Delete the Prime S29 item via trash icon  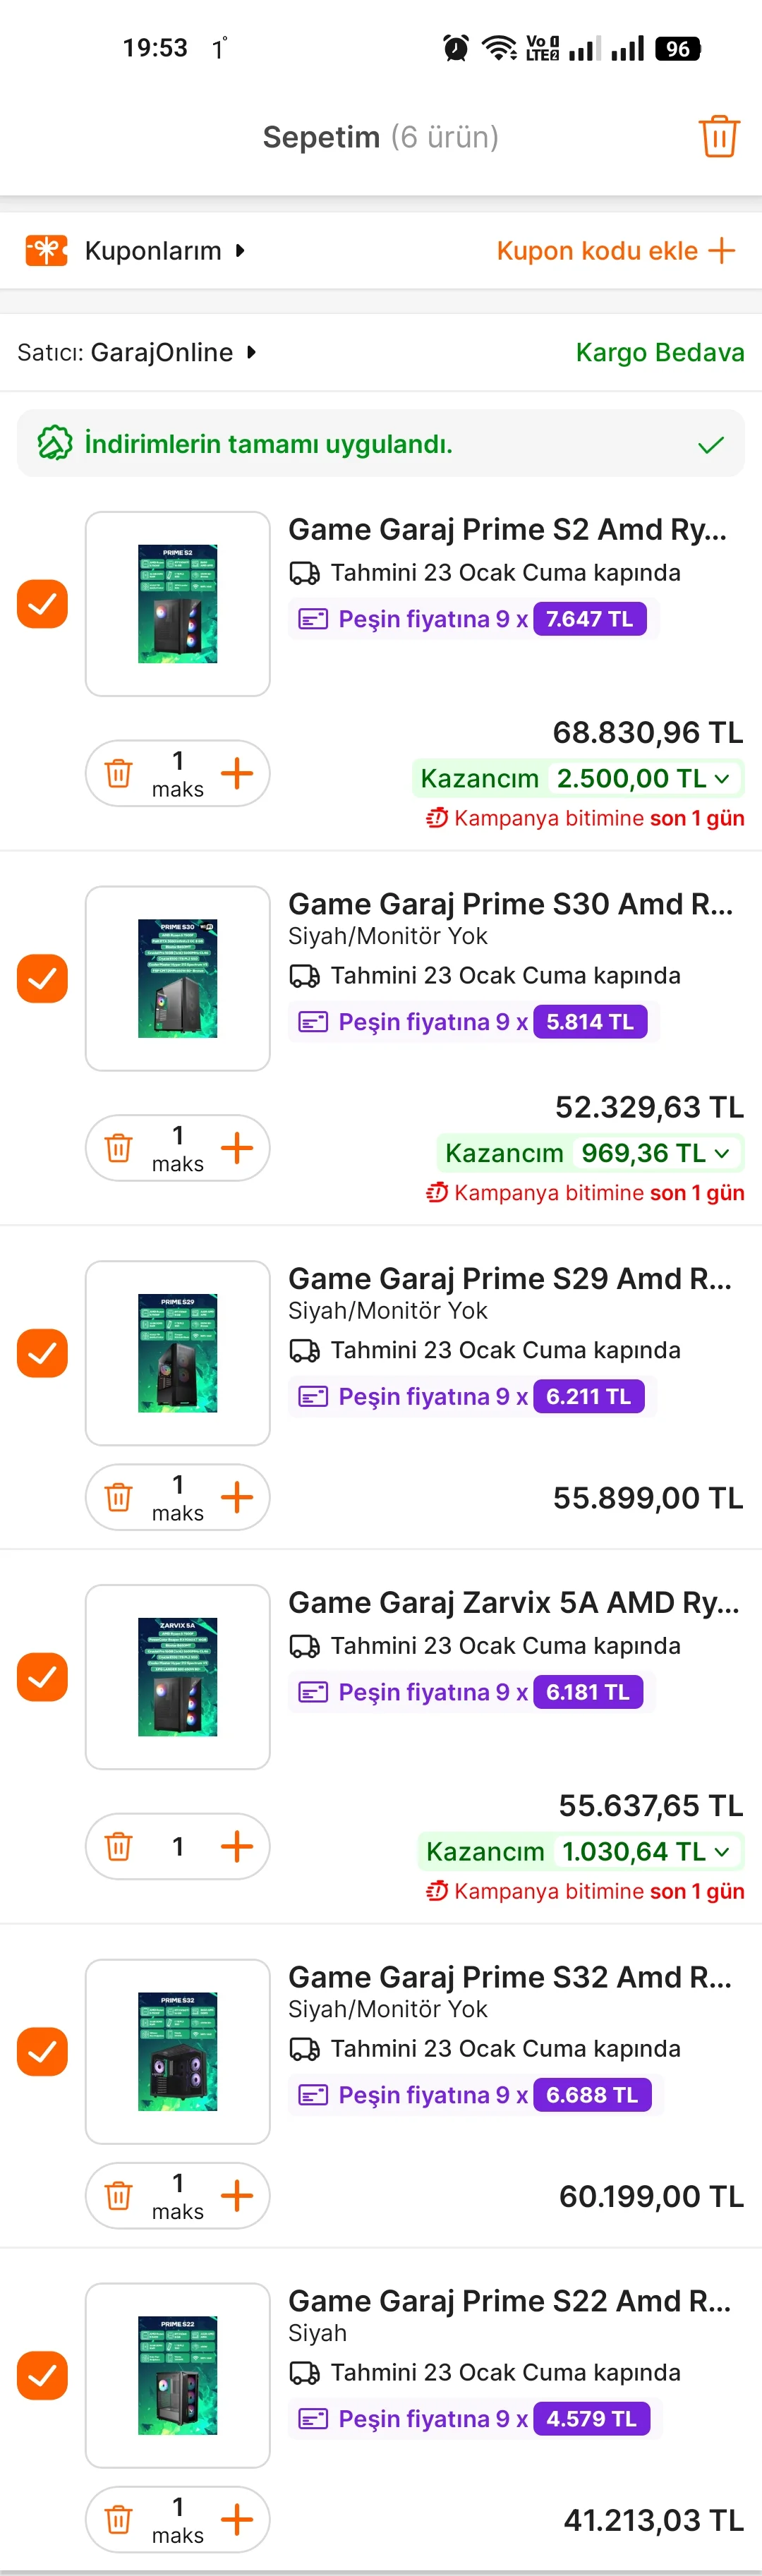click(x=119, y=1497)
